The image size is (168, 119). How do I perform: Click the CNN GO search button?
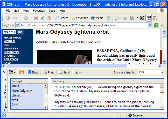click(x=20, y=32)
